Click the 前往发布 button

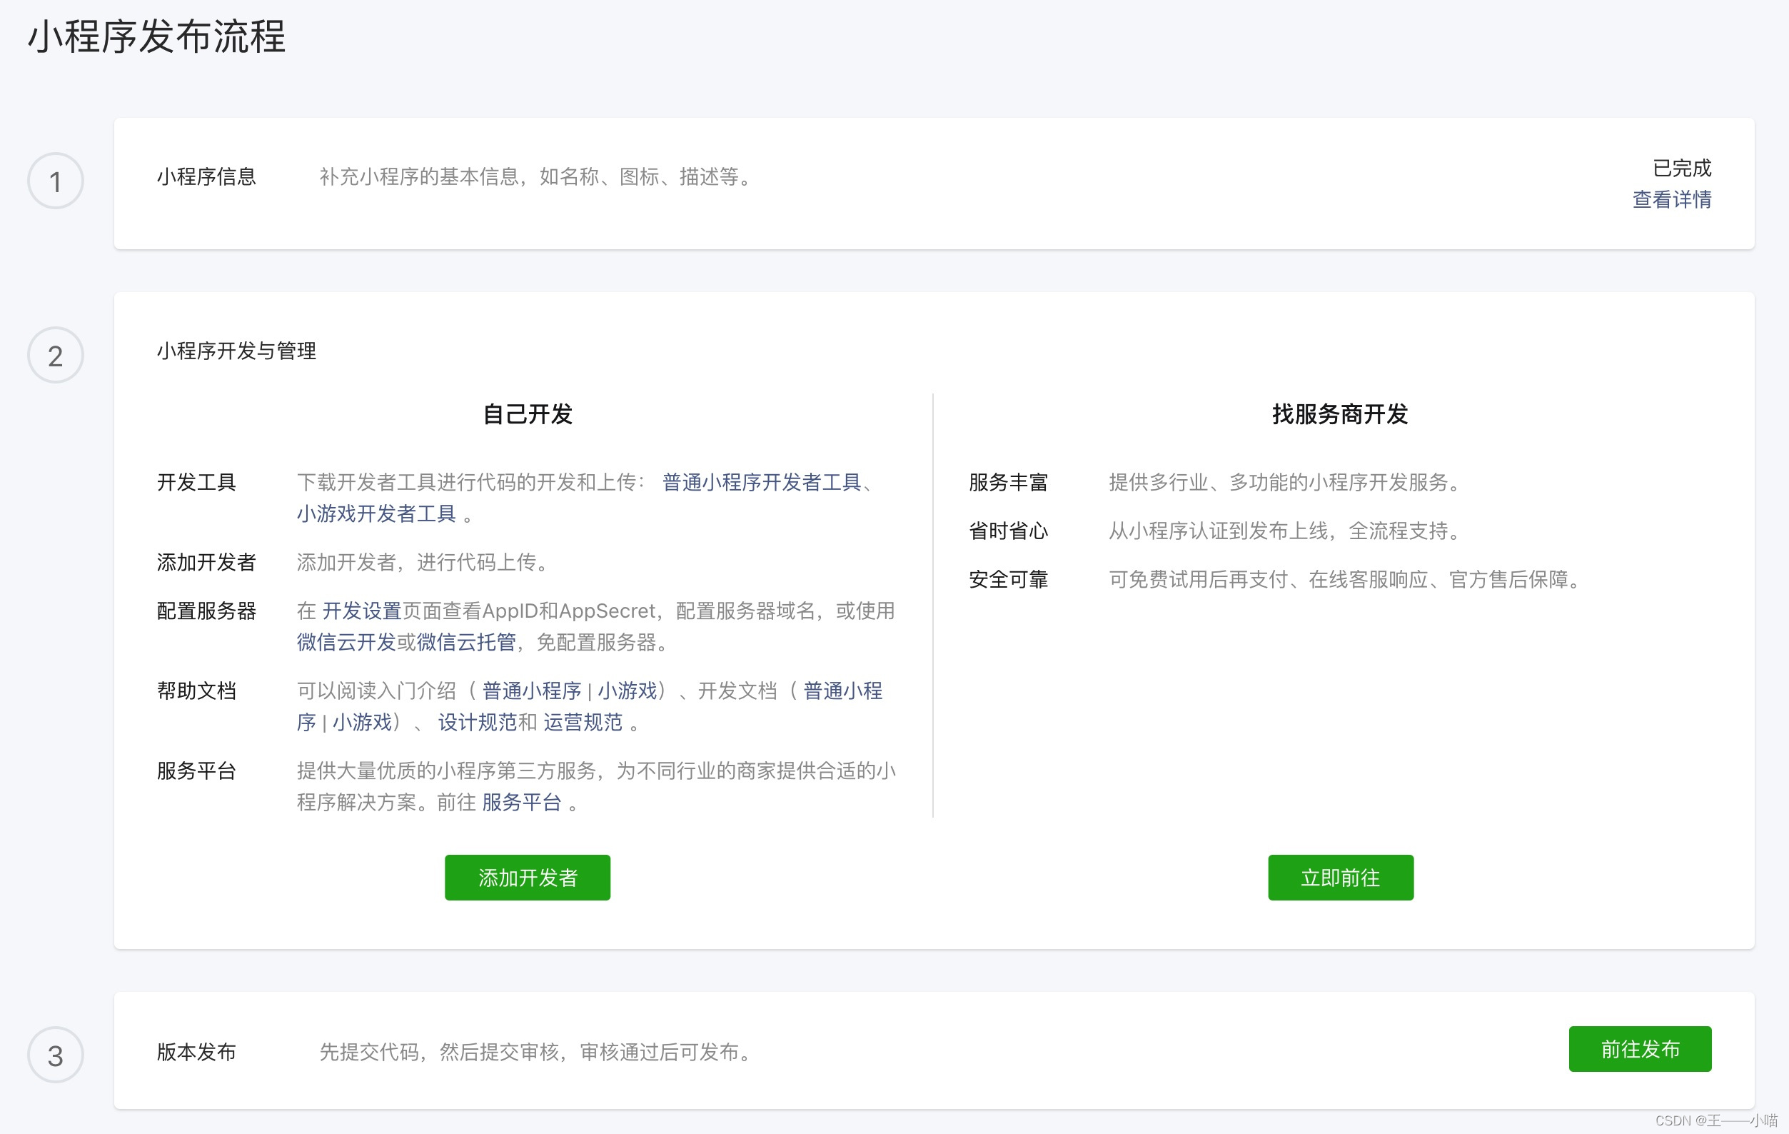click(1640, 1048)
